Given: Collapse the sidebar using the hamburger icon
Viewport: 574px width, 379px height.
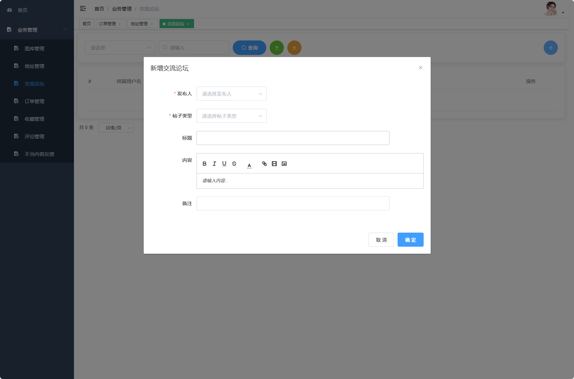Looking at the screenshot, I should (x=83, y=8).
